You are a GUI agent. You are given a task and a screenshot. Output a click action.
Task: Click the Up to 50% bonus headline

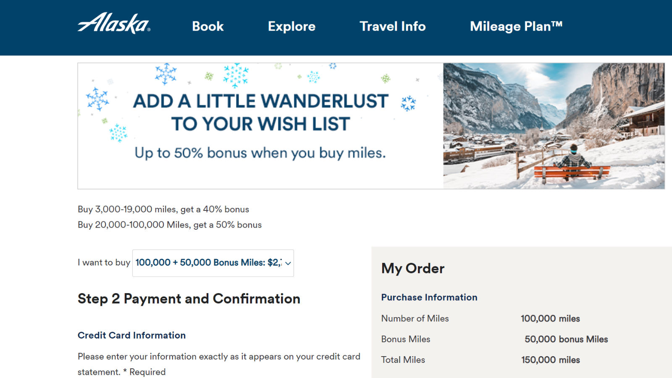260,153
